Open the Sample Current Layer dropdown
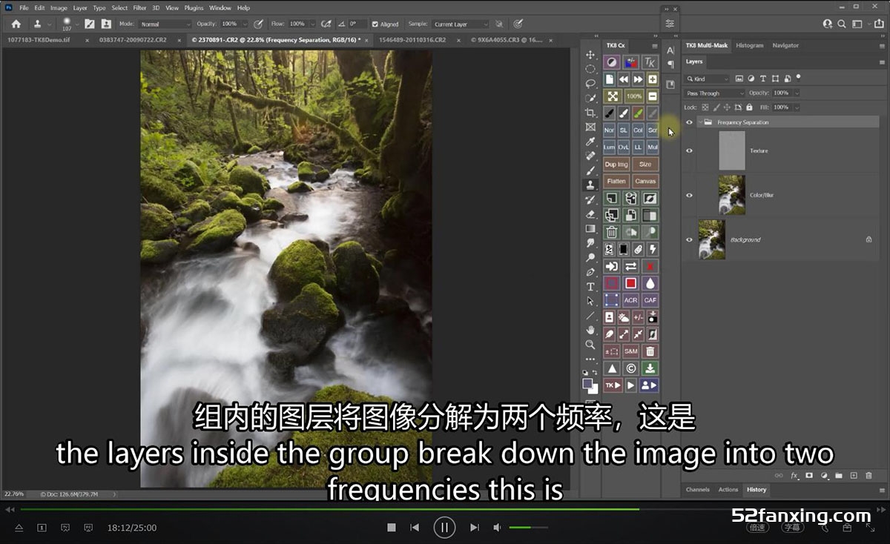 point(461,24)
